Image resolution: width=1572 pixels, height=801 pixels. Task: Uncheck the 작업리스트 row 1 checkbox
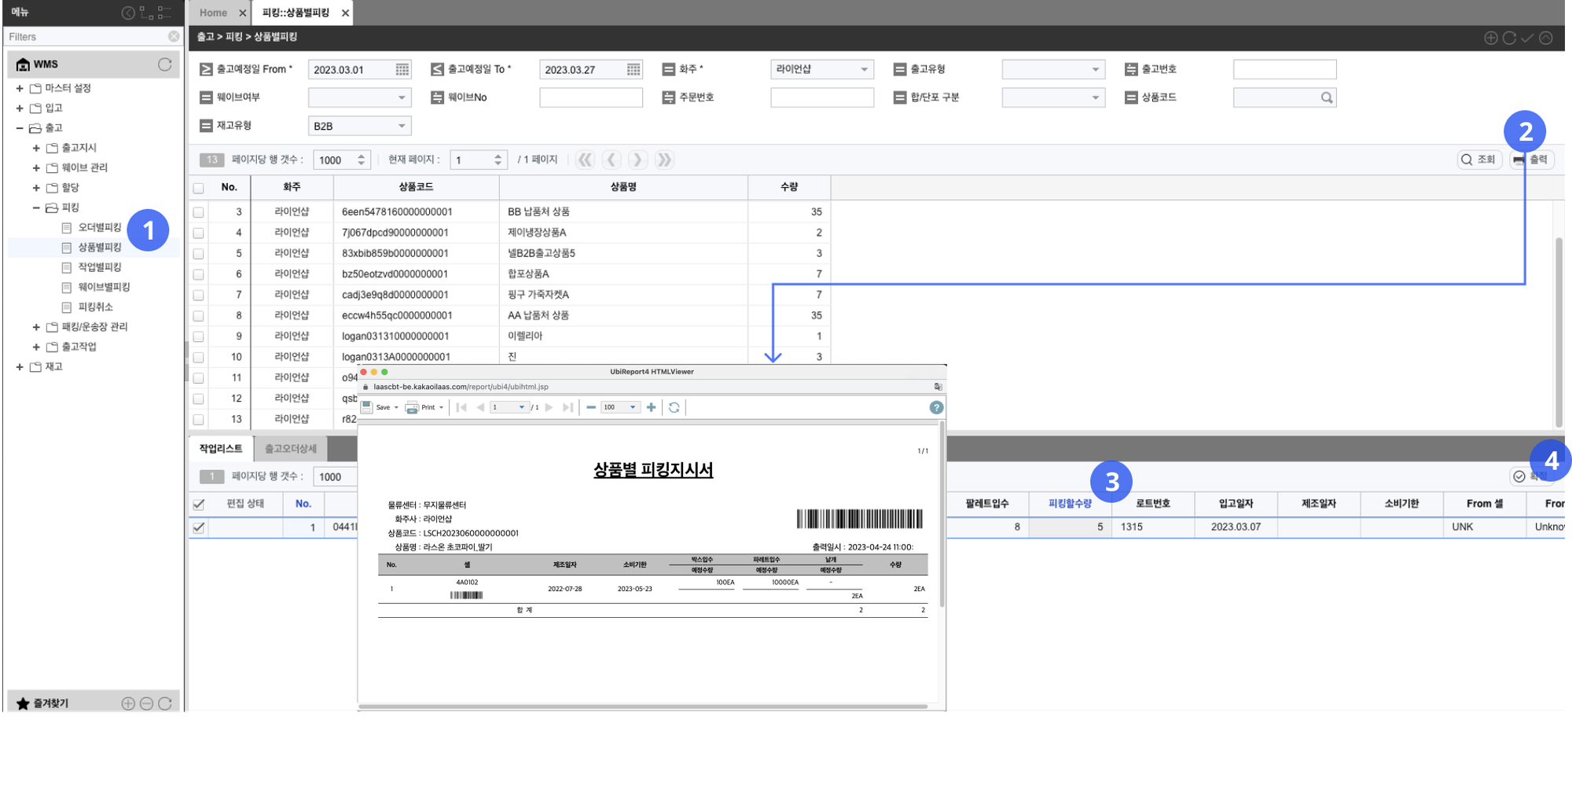click(199, 527)
